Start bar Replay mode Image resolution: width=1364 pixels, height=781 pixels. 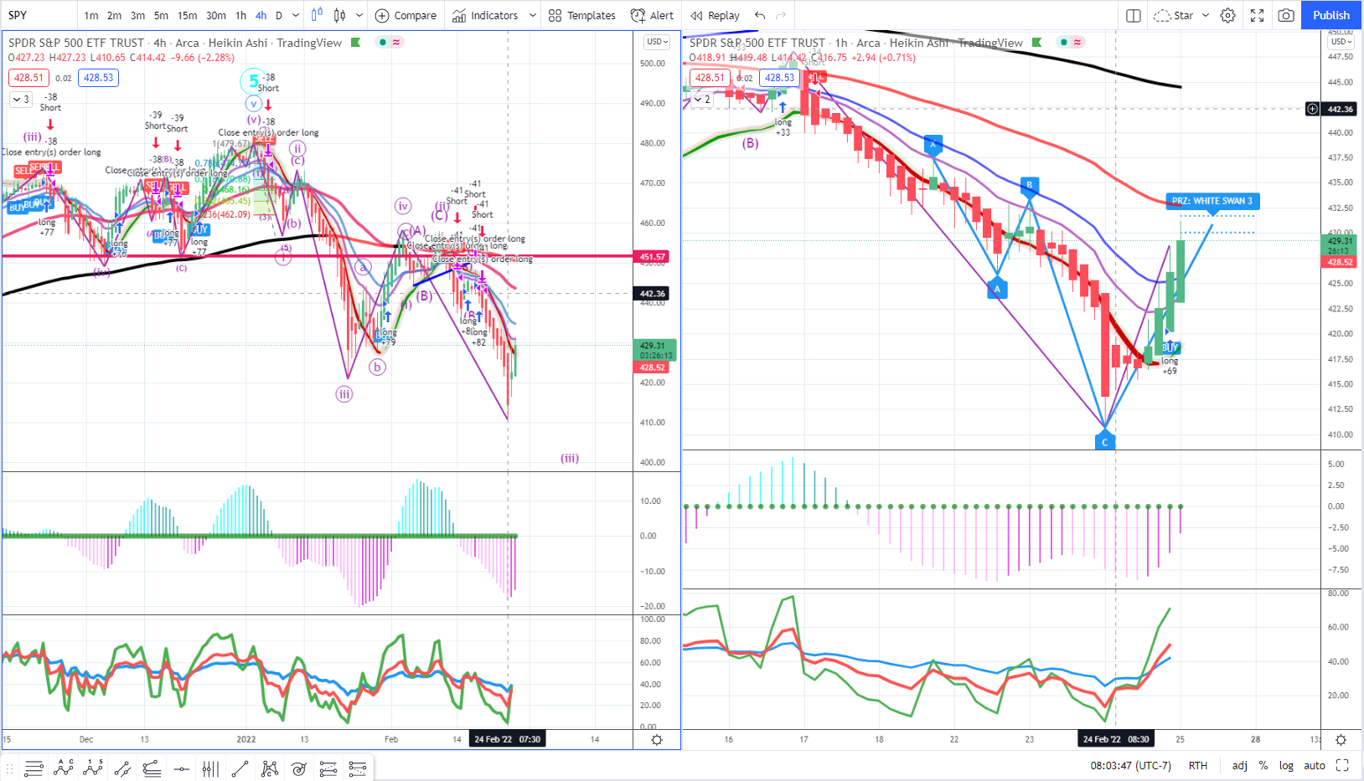(x=716, y=15)
